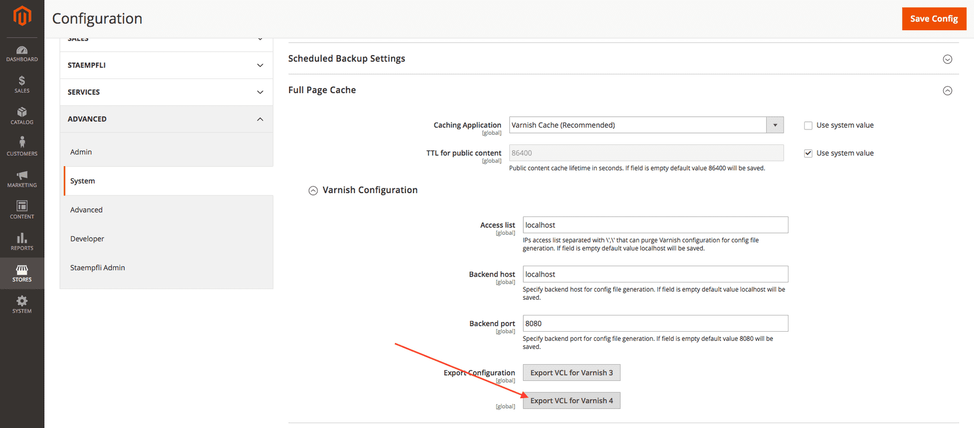This screenshot has height=428, width=974.
Task: Click the TTL for public content field
Action: click(646, 153)
